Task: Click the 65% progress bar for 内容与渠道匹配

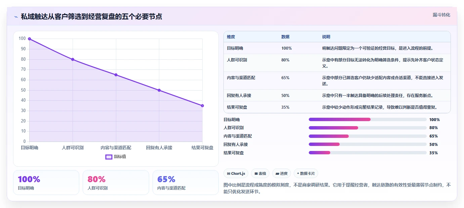Action: point(368,136)
